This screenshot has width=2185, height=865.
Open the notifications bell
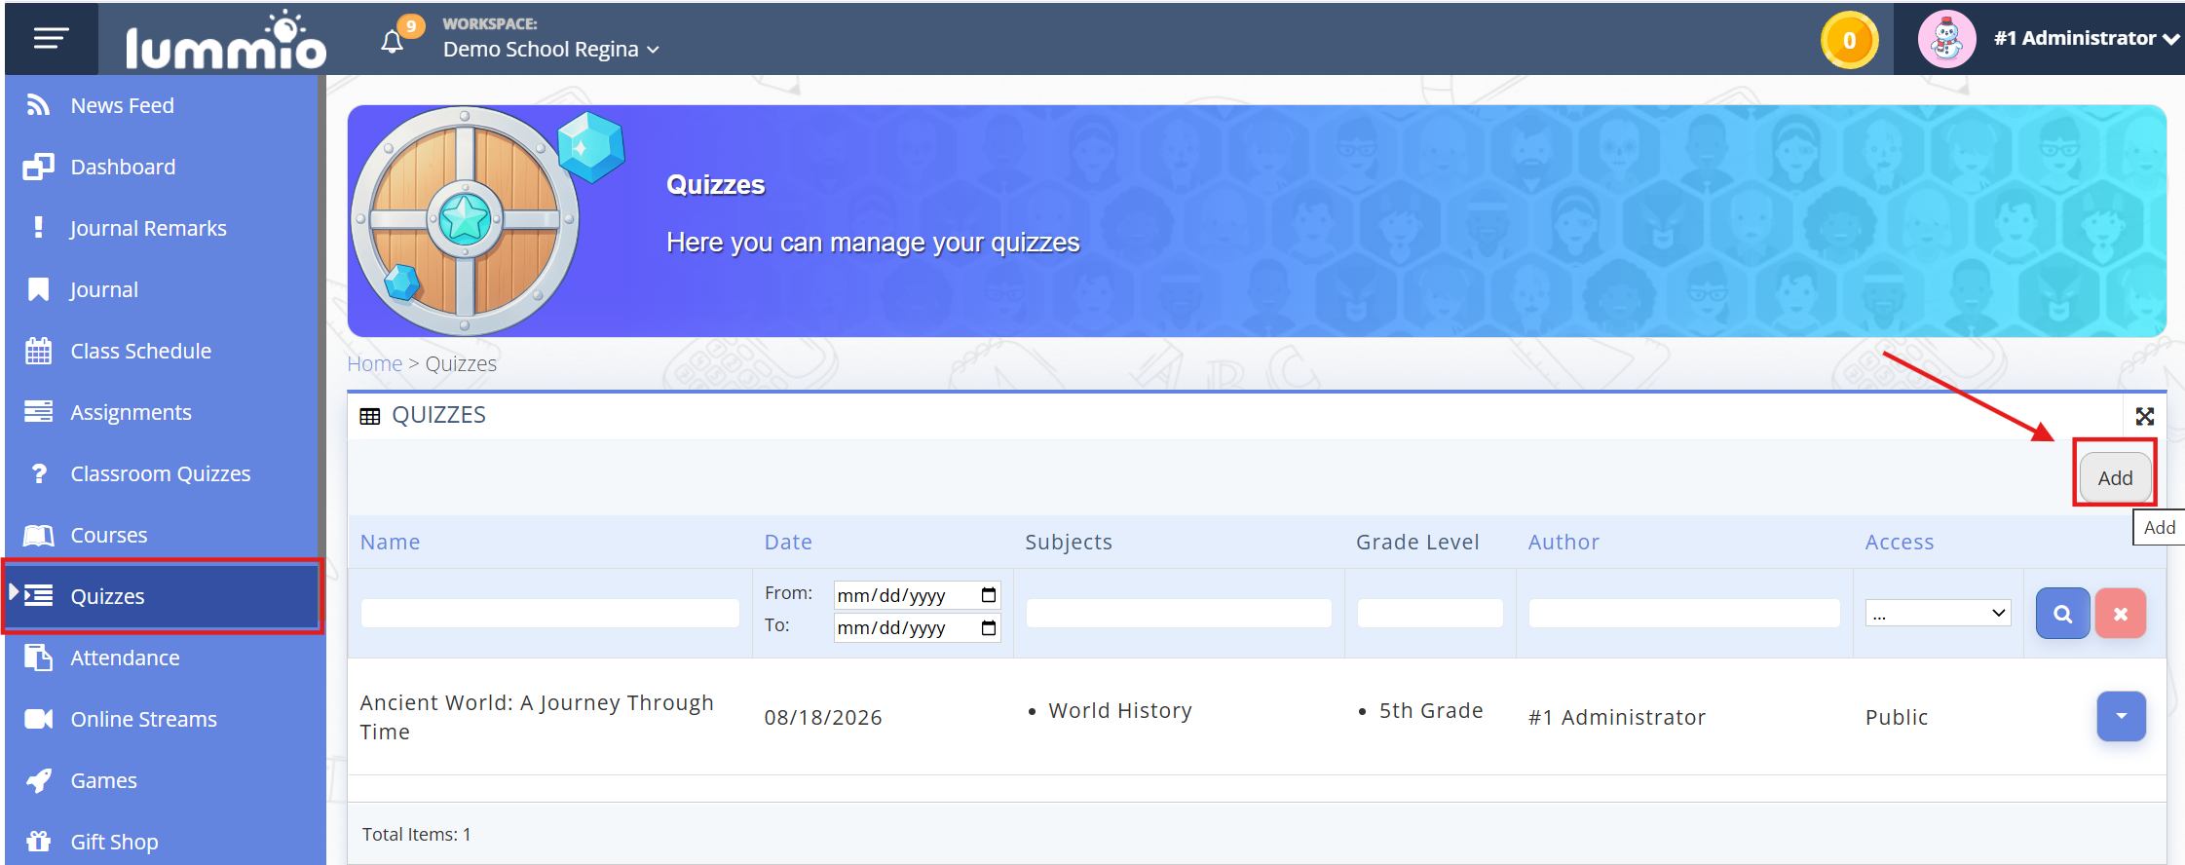click(392, 42)
